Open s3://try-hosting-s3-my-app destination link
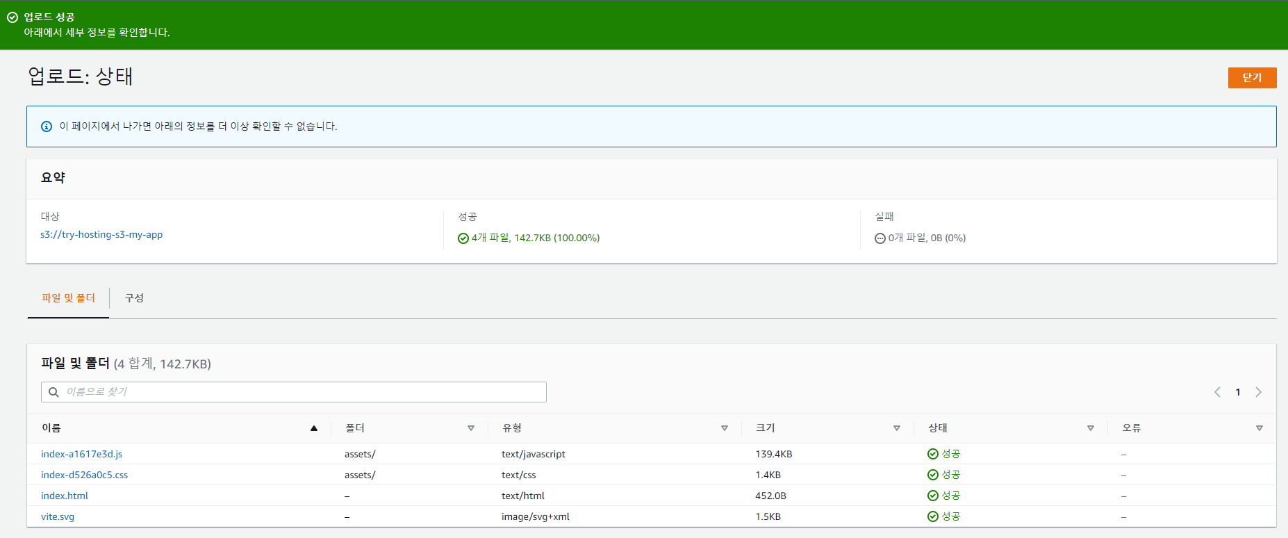 click(x=101, y=235)
